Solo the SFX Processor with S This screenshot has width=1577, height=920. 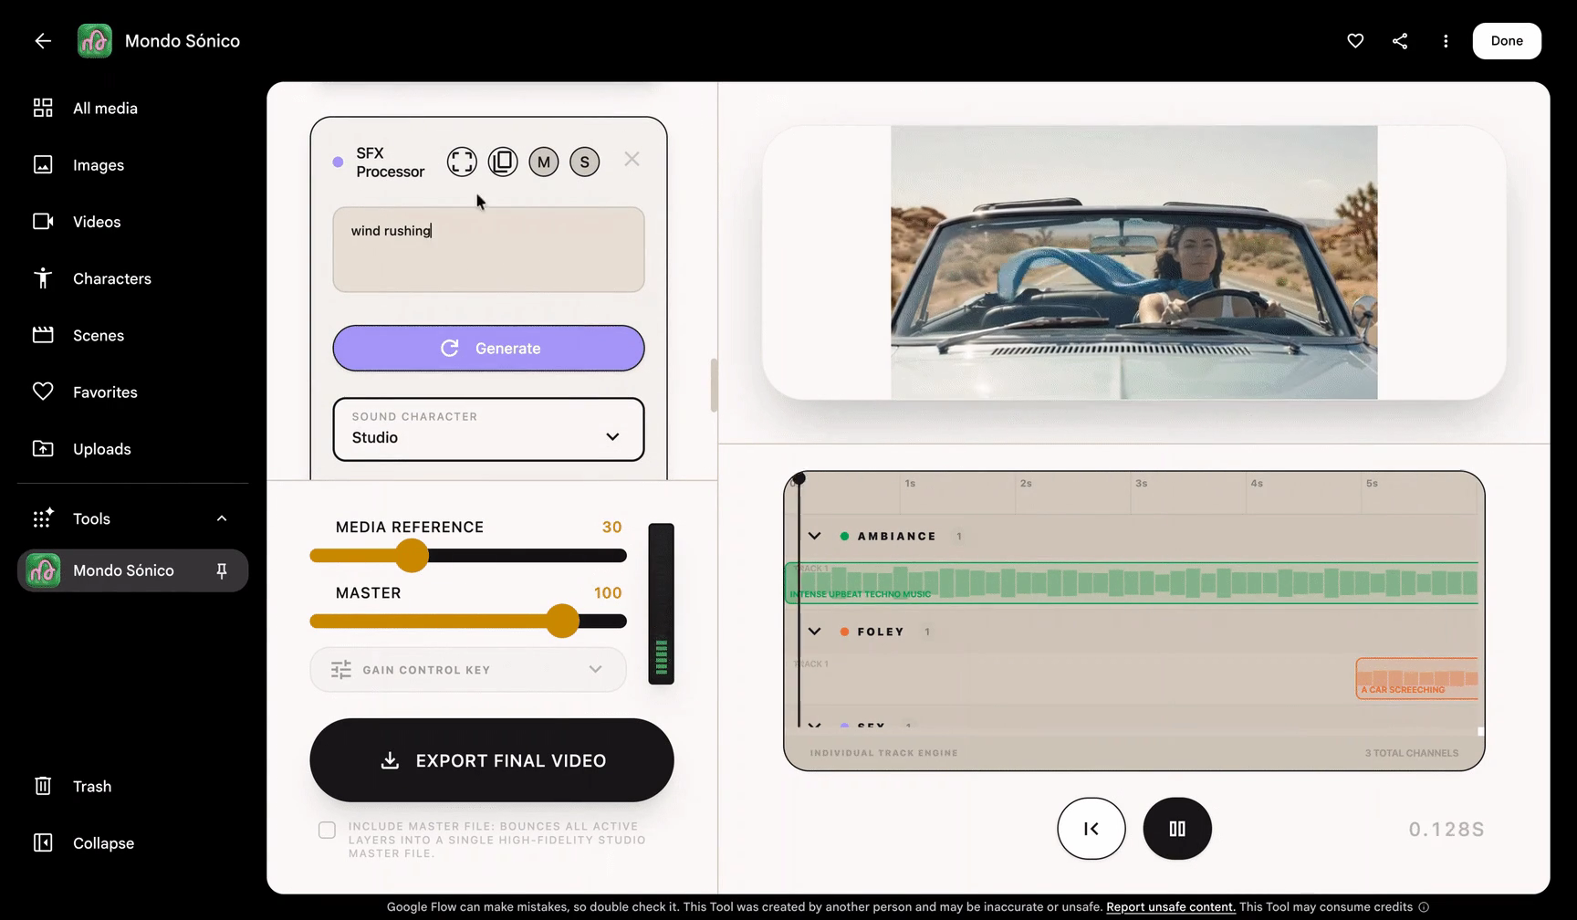585,162
